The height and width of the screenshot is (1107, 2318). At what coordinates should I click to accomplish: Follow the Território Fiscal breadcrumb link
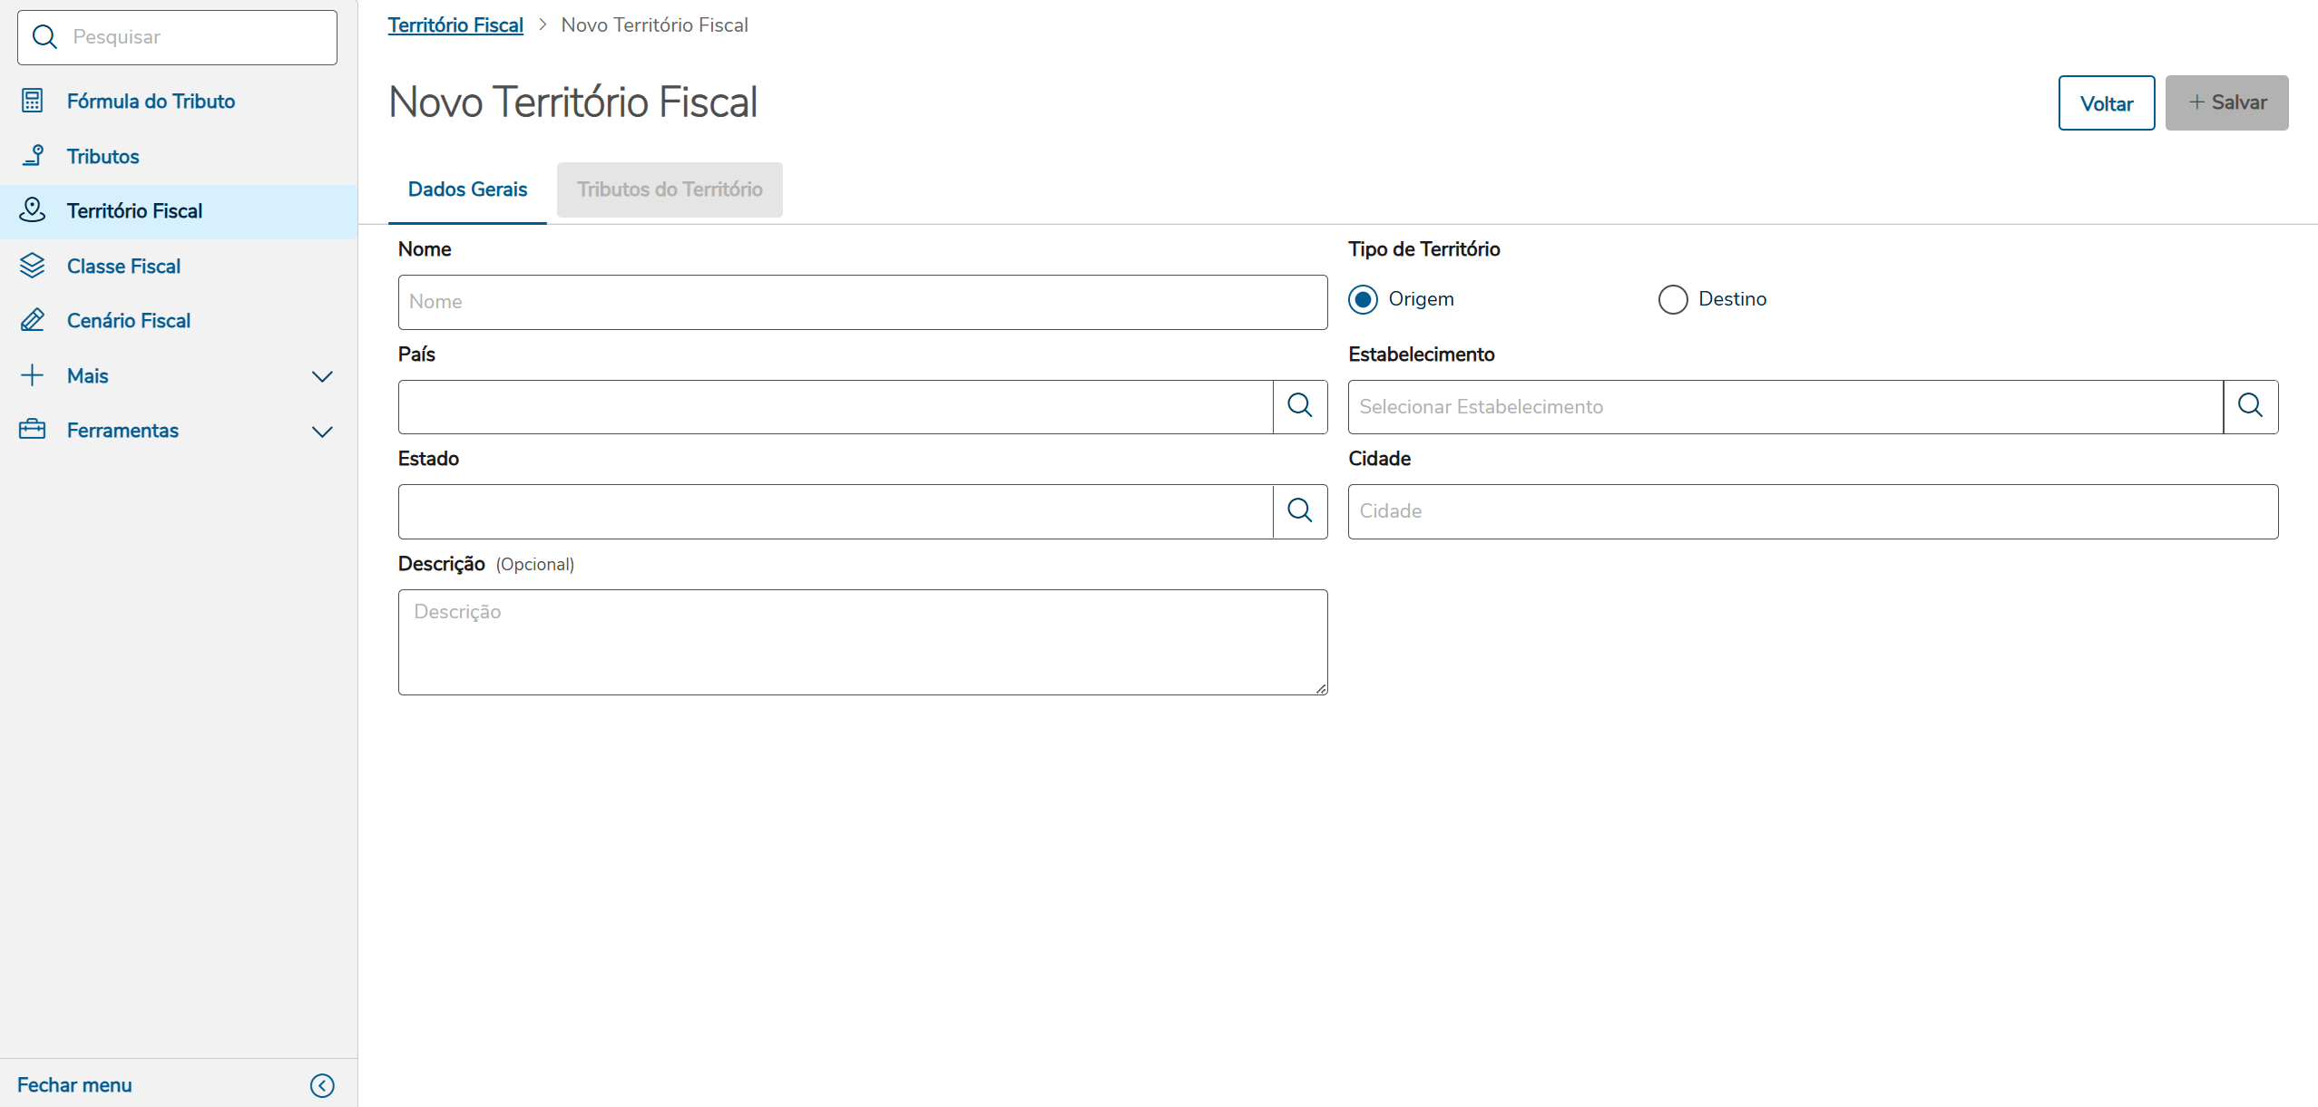pyautogui.click(x=455, y=25)
